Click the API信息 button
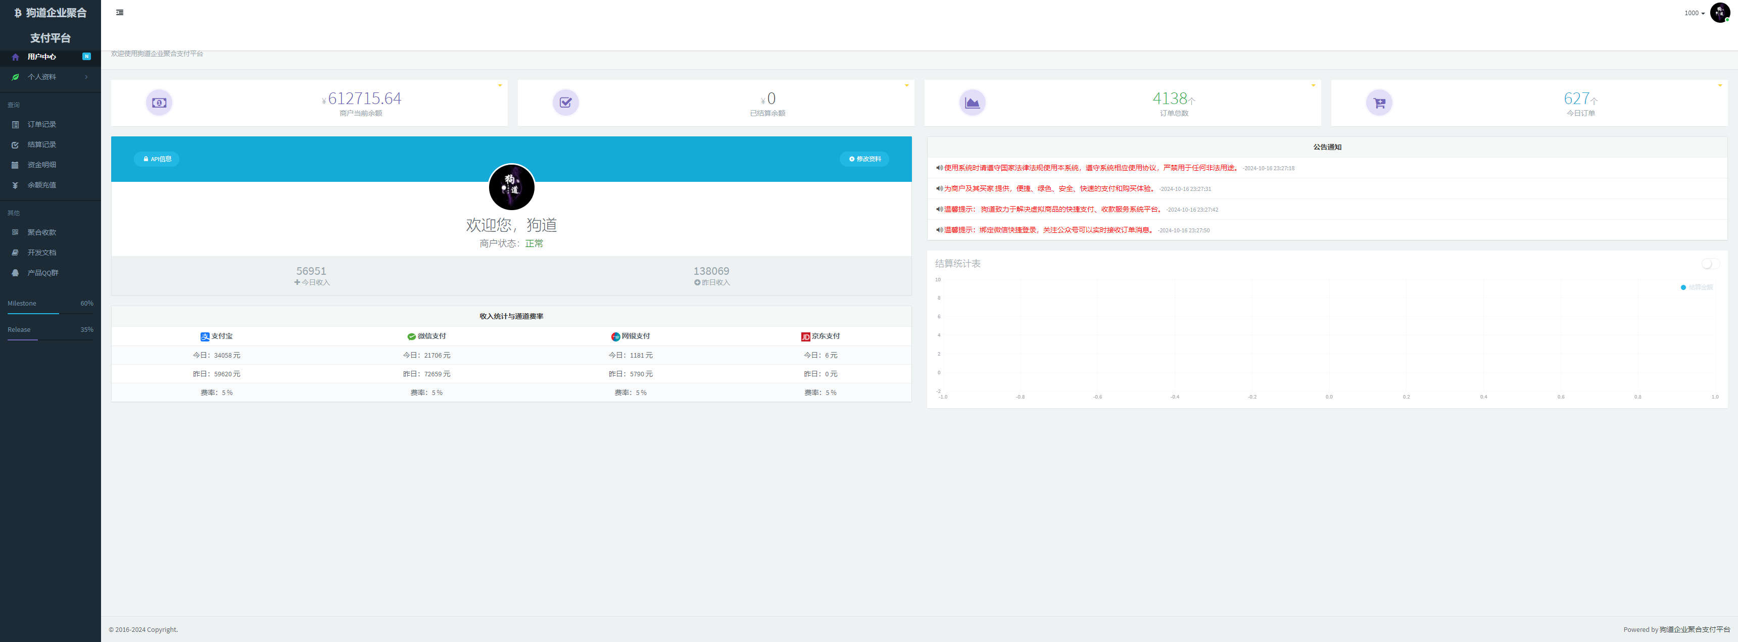The width and height of the screenshot is (1738, 642). coord(157,159)
